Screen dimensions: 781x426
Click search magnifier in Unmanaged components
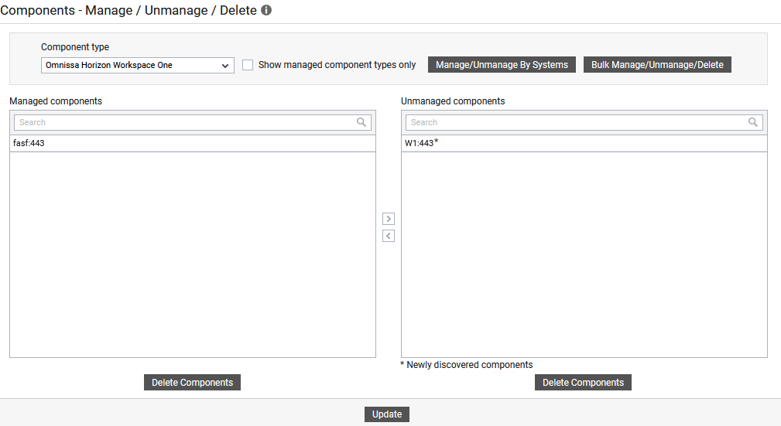(x=752, y=122)
